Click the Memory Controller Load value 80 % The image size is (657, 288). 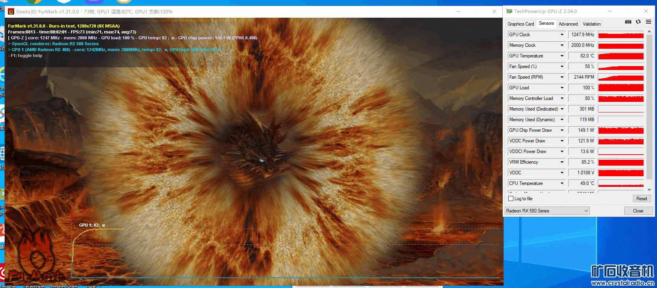tap(582, 98)
